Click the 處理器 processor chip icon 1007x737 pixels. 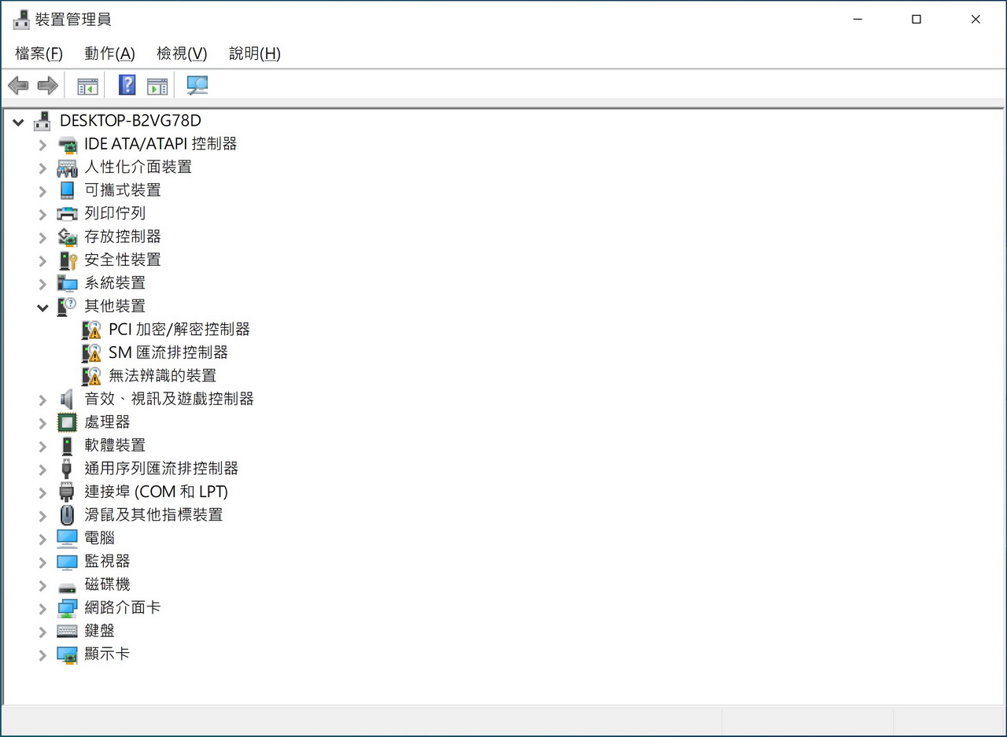tap(68, 422)
